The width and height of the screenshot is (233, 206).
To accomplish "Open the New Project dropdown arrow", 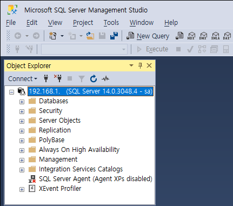I will 62,36.
